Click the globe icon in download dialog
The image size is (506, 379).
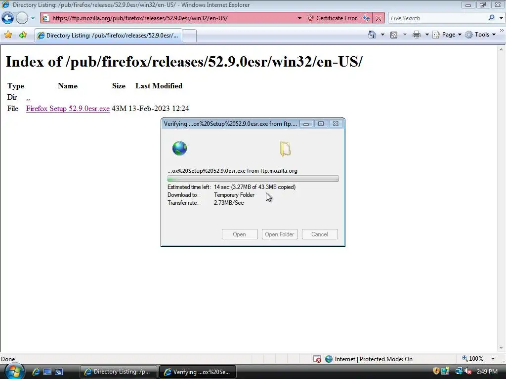pyautogui.click(x=179, y=148)
